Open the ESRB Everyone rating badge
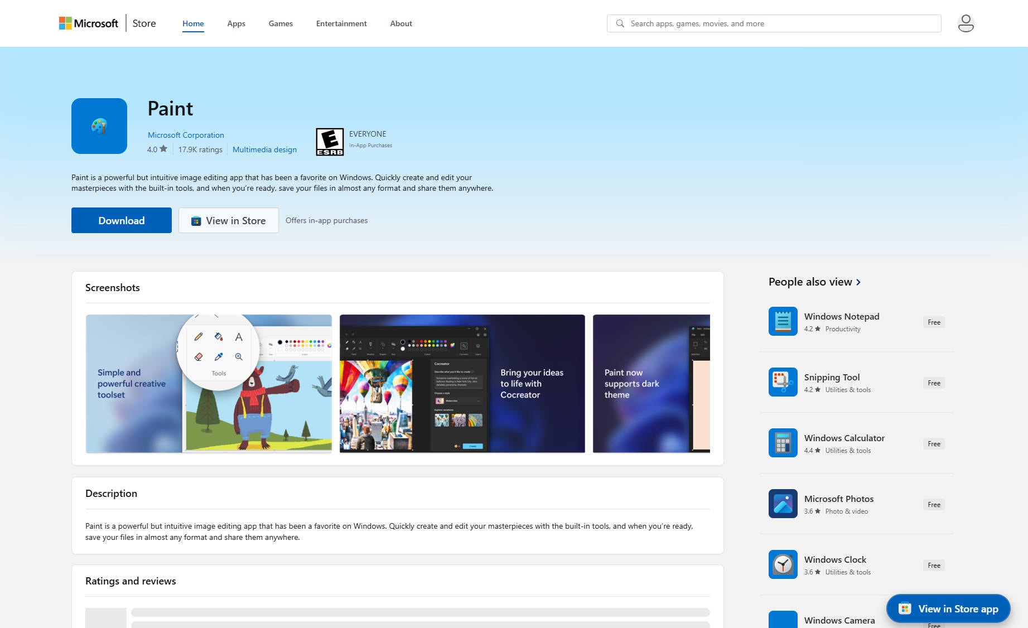The width and height of the screenshot is (1028, 628). tap(330, 142)
